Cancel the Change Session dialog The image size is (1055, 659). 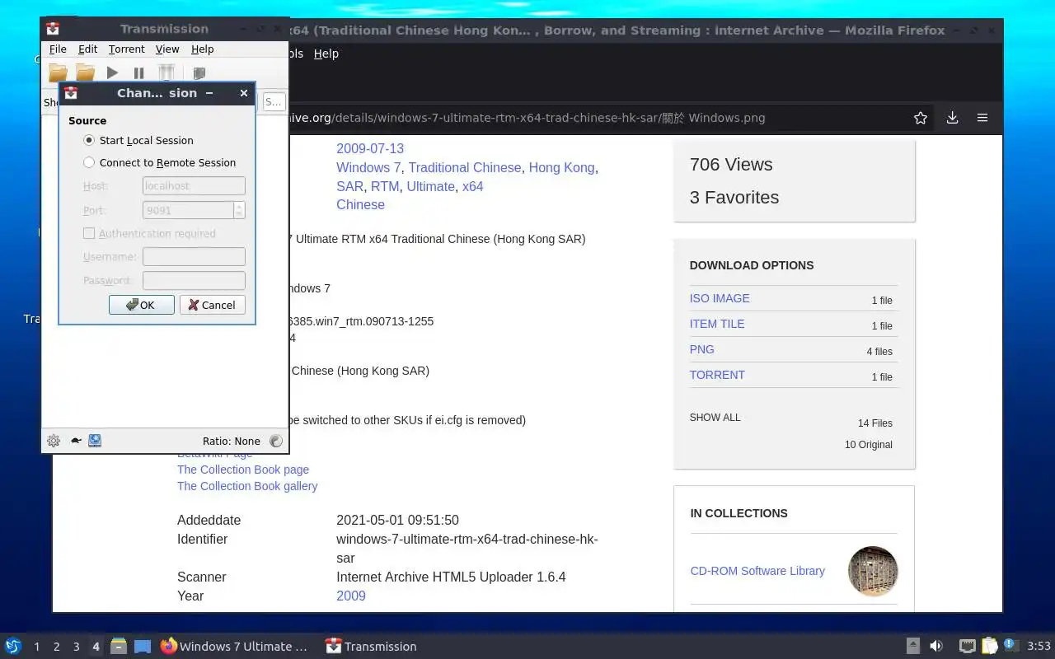(212, 305)
